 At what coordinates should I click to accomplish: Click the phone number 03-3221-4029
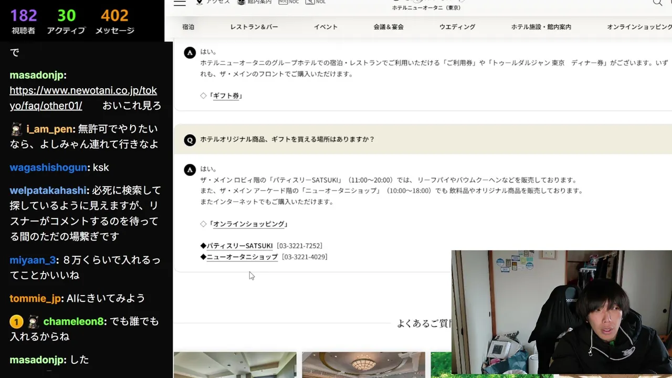click(304, 257)
